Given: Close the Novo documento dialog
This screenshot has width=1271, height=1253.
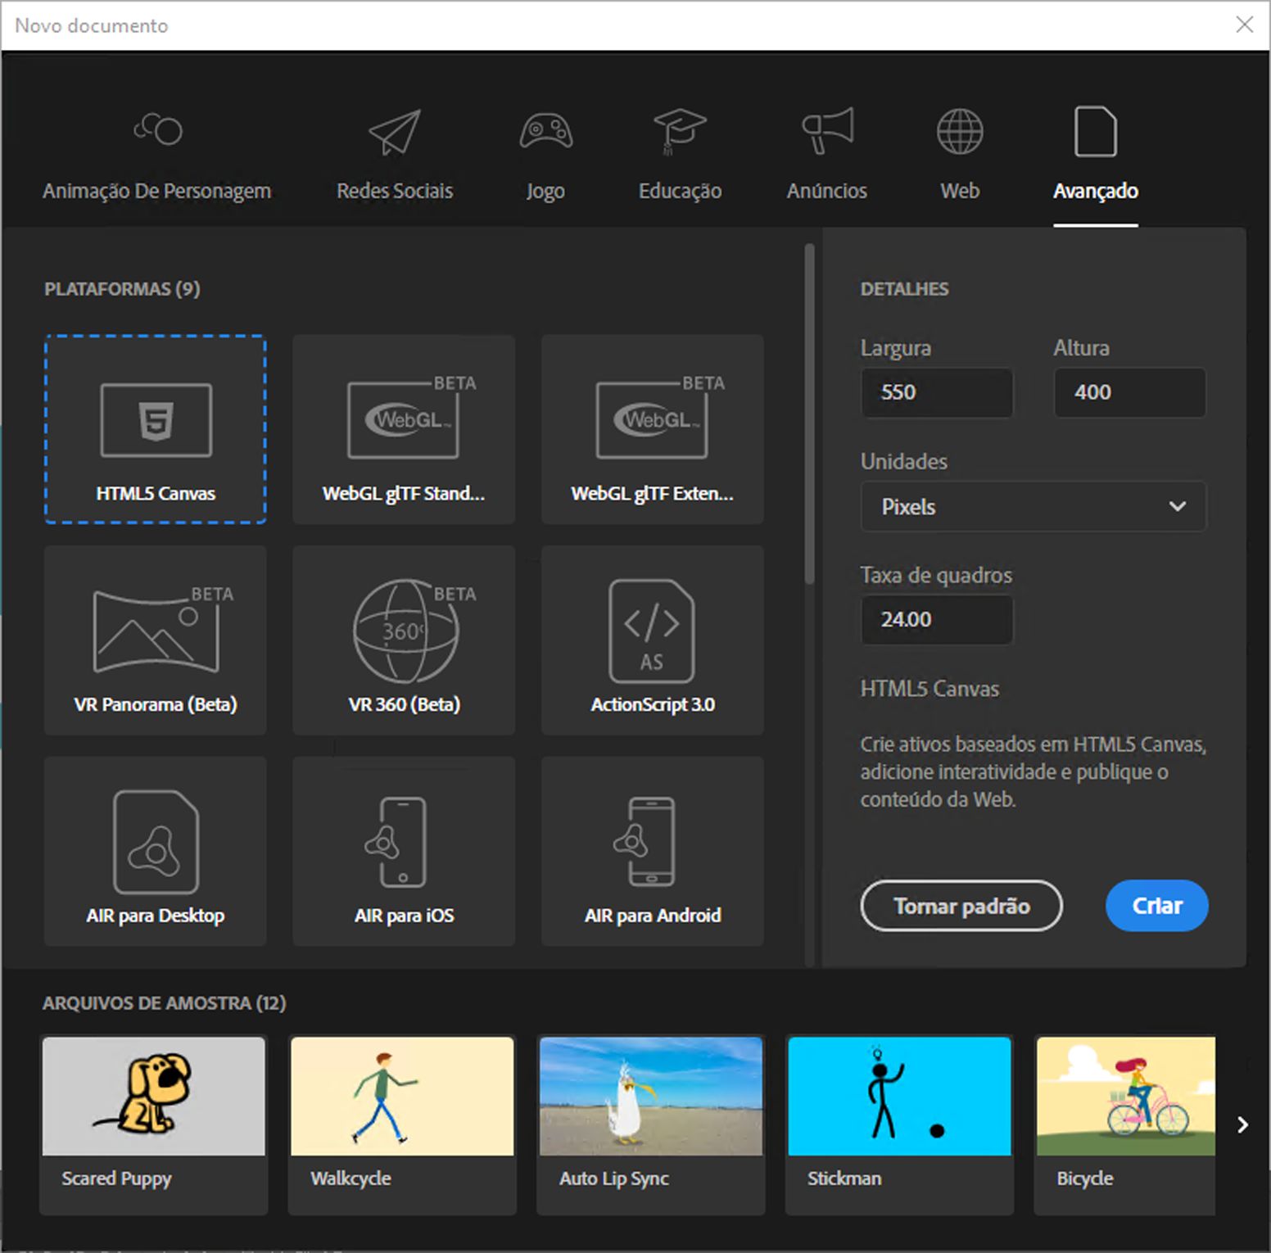Looking at the screenshot, I should pos(1245,25).
